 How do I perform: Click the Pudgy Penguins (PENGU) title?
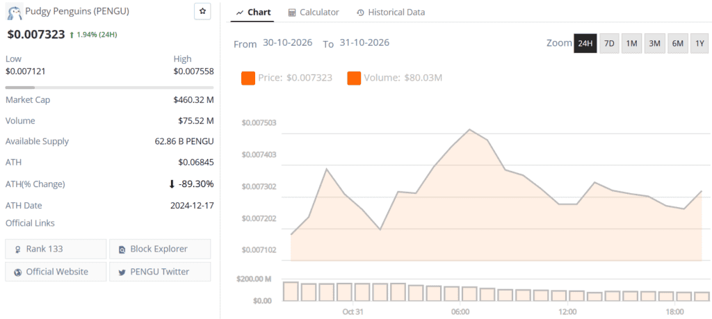[x=78, y=11]
